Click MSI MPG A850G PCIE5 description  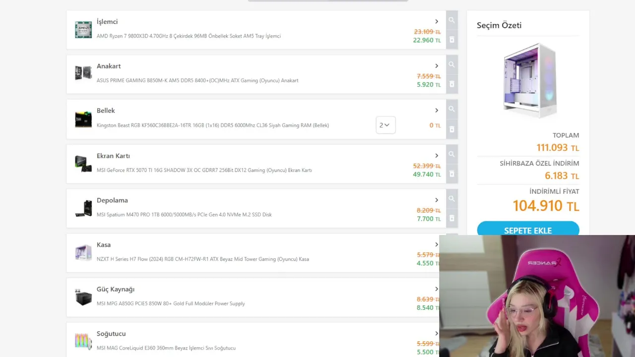point(171,303)
